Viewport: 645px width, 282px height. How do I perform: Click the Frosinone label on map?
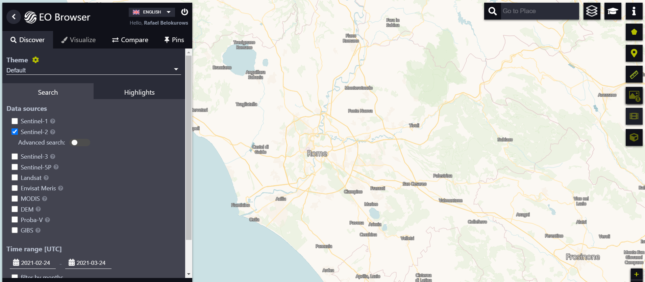(583, 257)
